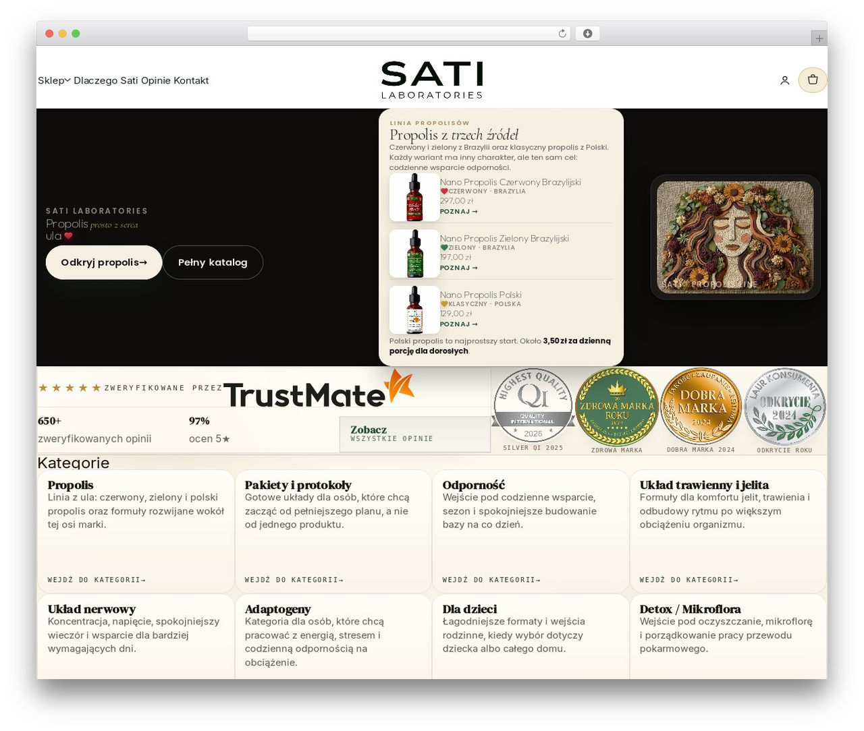Click Zobacz wszystkie opinie button
This screenshot has height=731, width=864.
(x=415, y=434)
